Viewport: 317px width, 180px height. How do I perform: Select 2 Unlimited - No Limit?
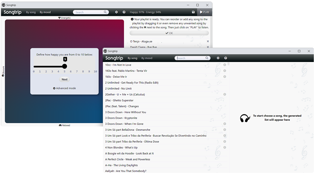[166, 89]
